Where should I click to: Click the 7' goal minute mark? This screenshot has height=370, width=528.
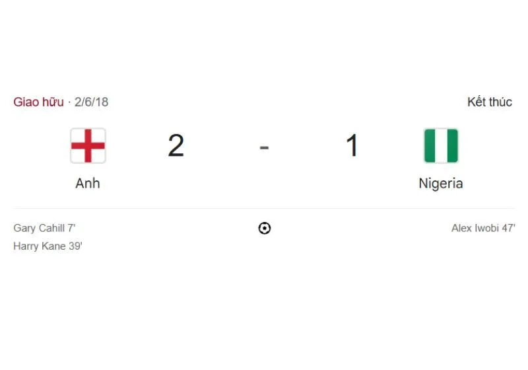click(71, 228)
